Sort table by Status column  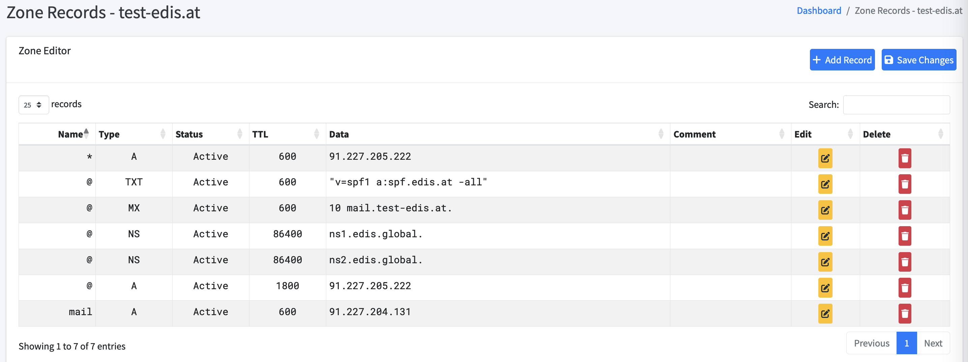point(210,134)
